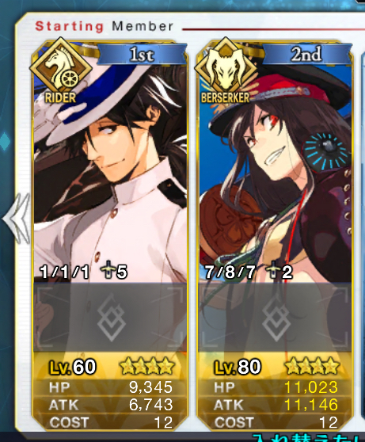Click Lv. 60 on Rider card

click(73, 367)
